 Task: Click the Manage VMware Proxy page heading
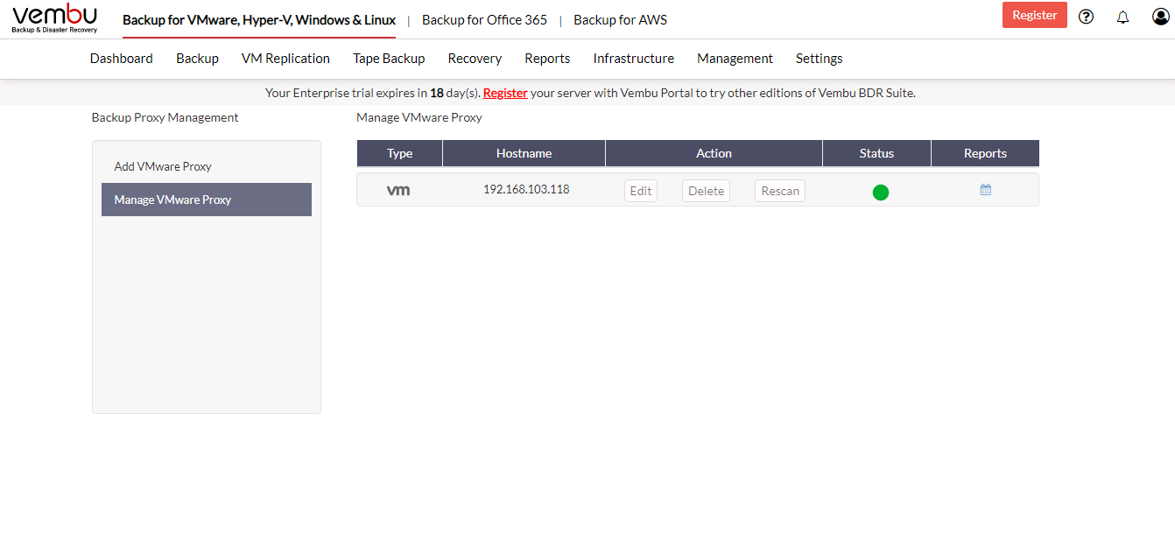click(x=419, y=117)
